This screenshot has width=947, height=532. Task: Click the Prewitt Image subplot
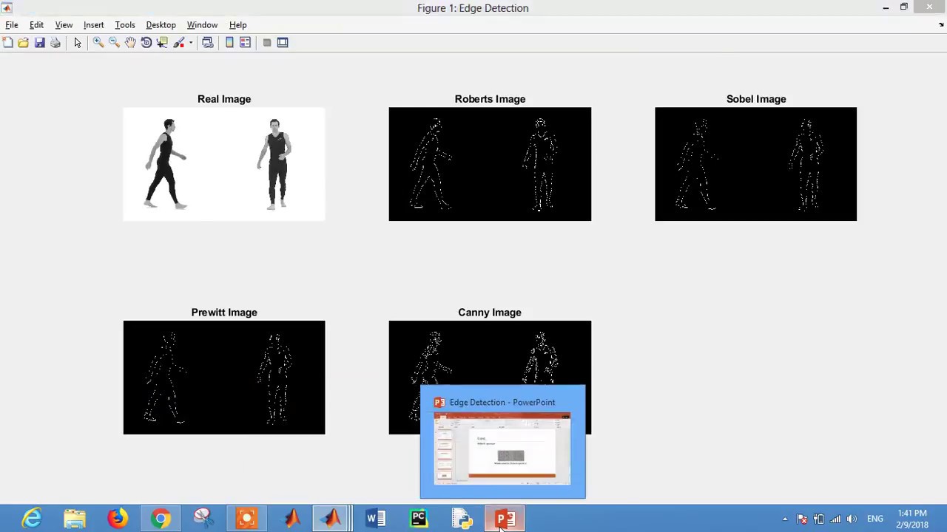224,378
